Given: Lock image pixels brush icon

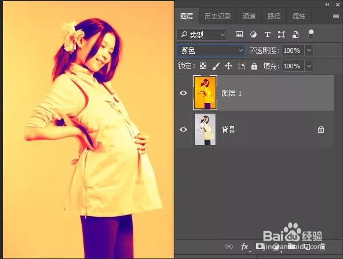Looking at the screenshot, I should [x=216, y=66].
